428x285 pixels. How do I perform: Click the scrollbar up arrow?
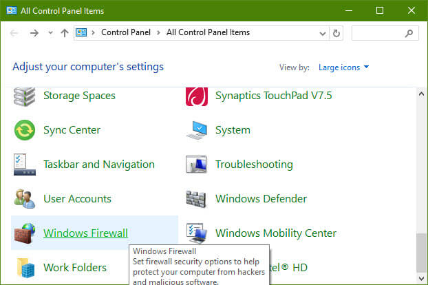421,94
